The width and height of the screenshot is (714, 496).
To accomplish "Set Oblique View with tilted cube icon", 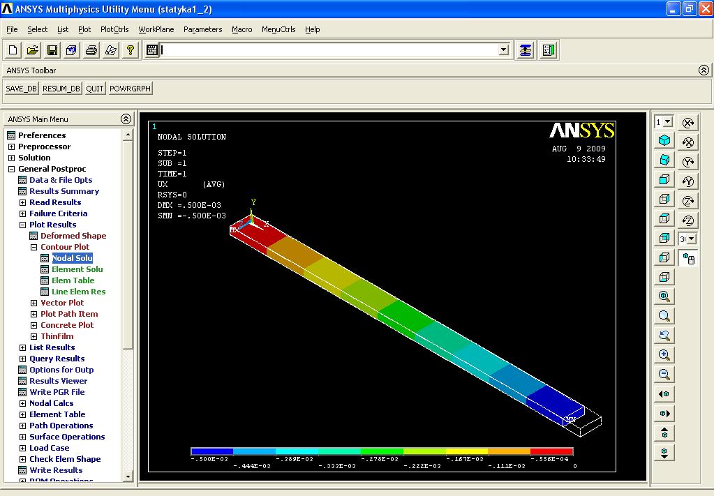I will pos(664,160).
